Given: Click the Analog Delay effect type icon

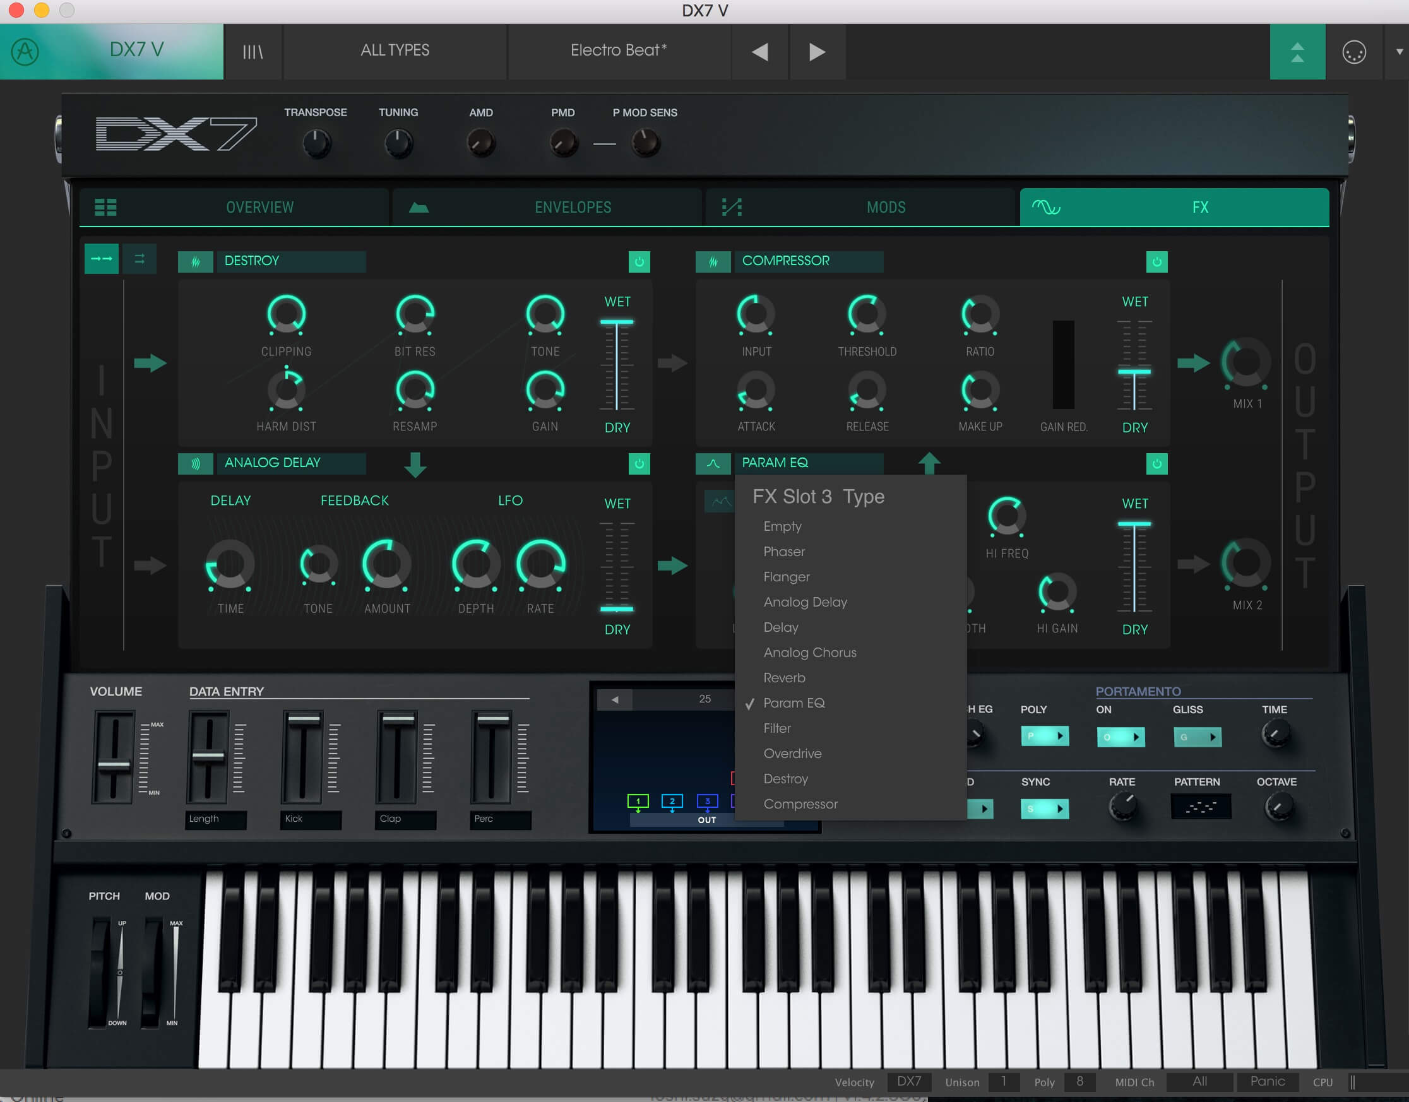Looking at the screenshot, I should (196, 463).
